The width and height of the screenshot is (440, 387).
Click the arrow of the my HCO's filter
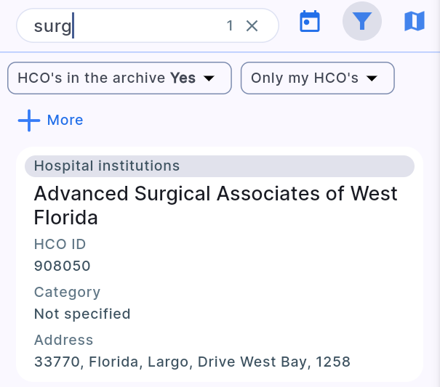point(372,78)
